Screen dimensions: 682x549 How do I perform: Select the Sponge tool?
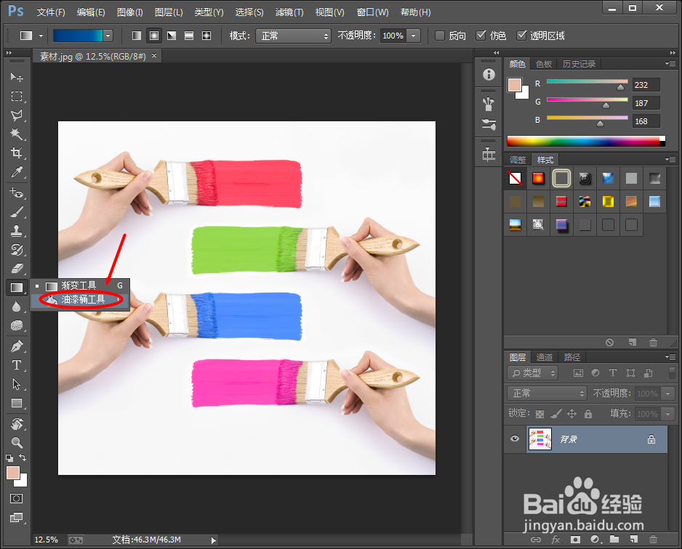click(17, 325)
